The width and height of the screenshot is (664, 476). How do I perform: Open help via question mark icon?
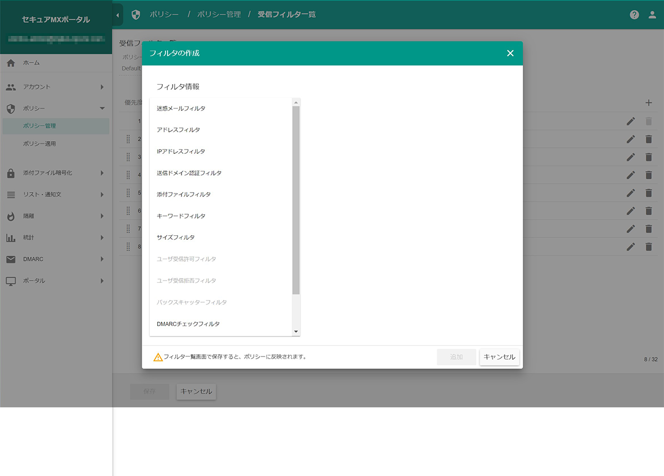click(635, 15)
